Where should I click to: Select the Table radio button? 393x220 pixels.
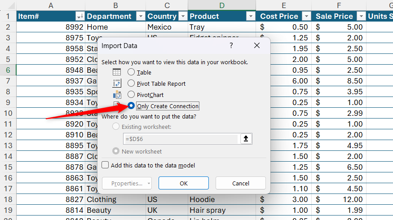pos(131,72)
